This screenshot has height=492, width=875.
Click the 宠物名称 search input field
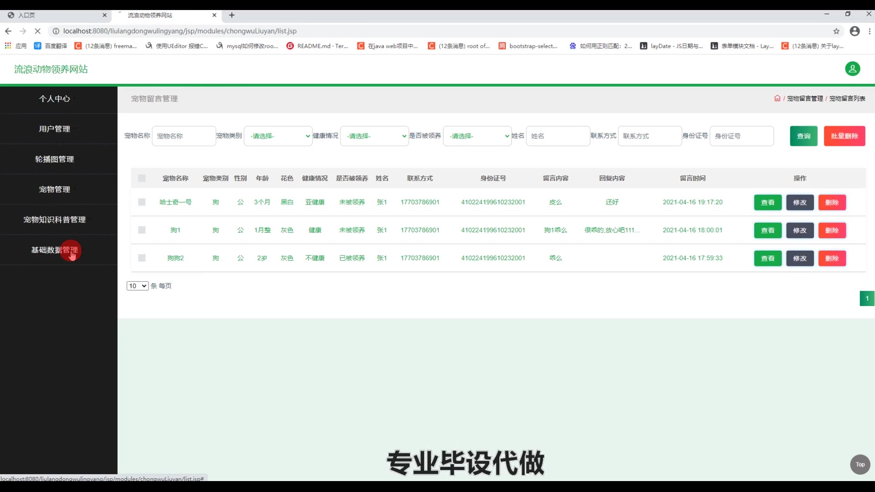184,136
